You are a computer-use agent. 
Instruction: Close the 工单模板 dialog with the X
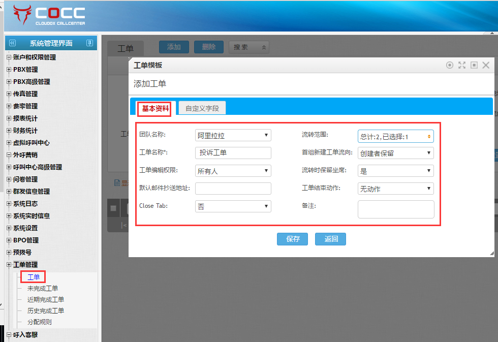coord(486,65)
